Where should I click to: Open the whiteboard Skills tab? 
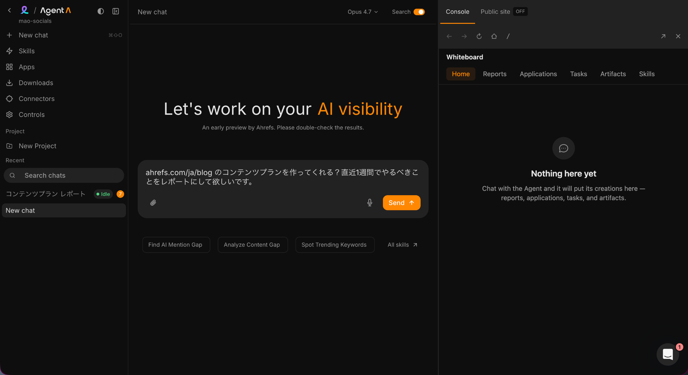point(647,74)
